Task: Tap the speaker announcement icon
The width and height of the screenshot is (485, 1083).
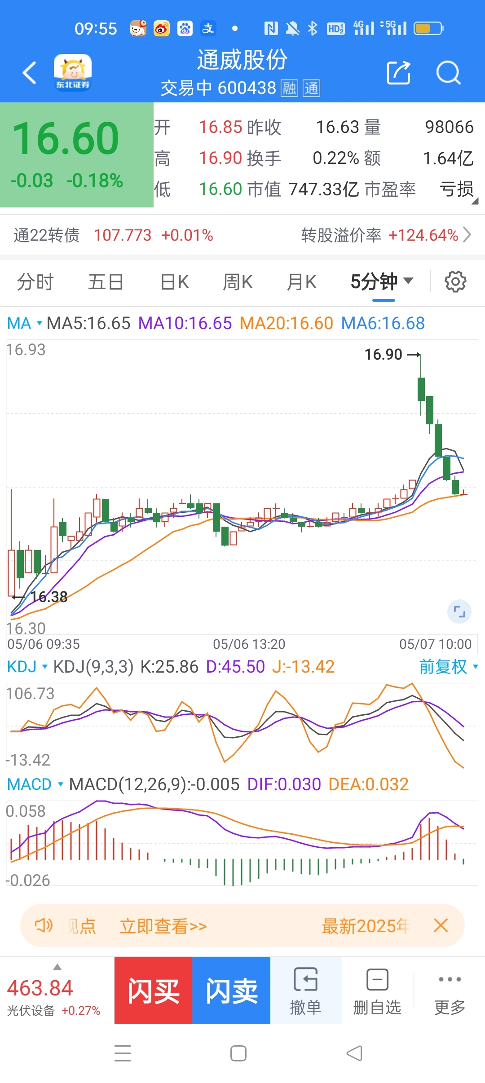Action: [44, 925]
